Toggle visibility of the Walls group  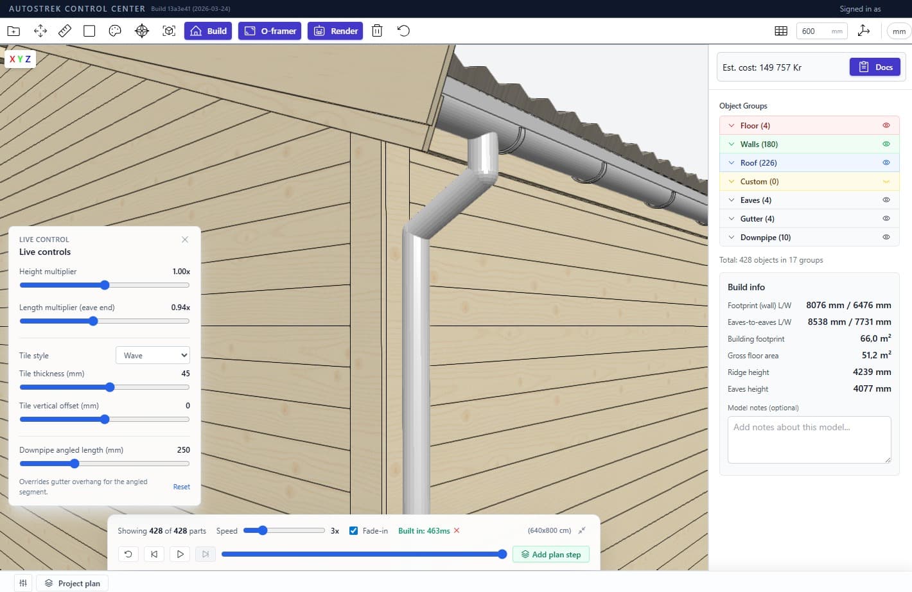[886, 144]
